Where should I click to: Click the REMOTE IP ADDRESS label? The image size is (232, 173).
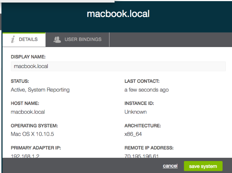point(149,148)
